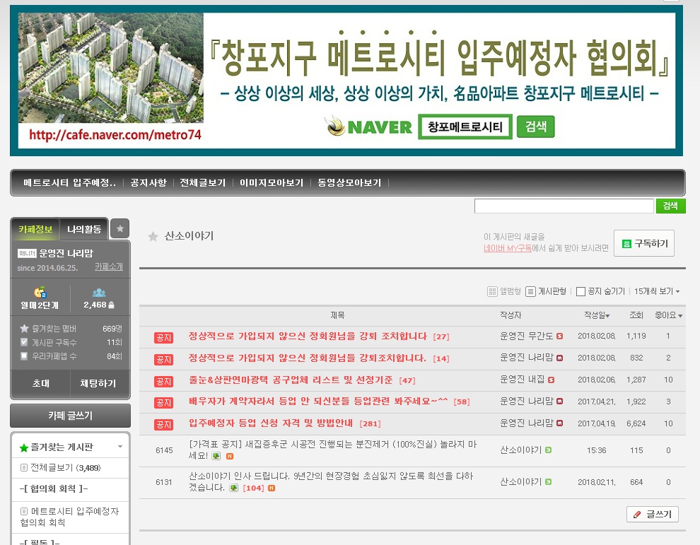Screen dimensions: 700x545
Task: Click the apartment complex banner image
Action: 111,68
